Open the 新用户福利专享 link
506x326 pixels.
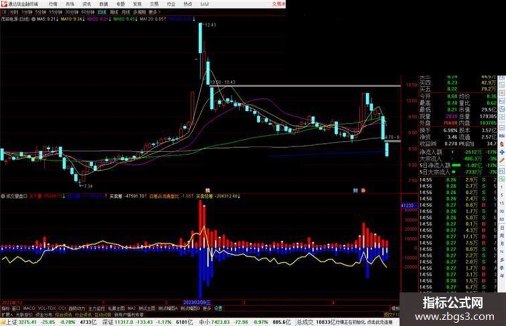point(129,314)
